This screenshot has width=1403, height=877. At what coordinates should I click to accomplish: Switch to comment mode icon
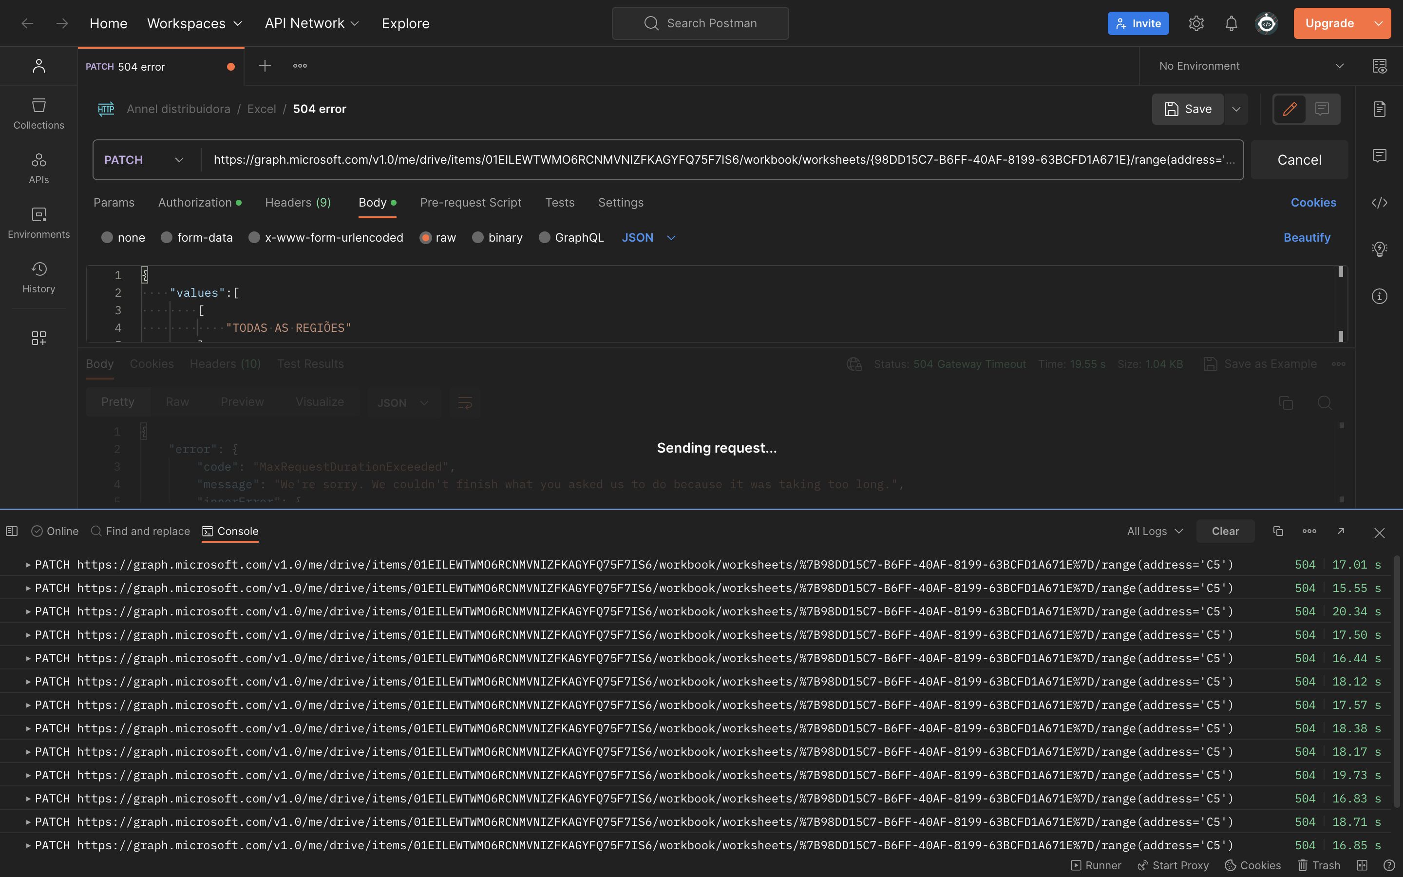point(1322,109)
